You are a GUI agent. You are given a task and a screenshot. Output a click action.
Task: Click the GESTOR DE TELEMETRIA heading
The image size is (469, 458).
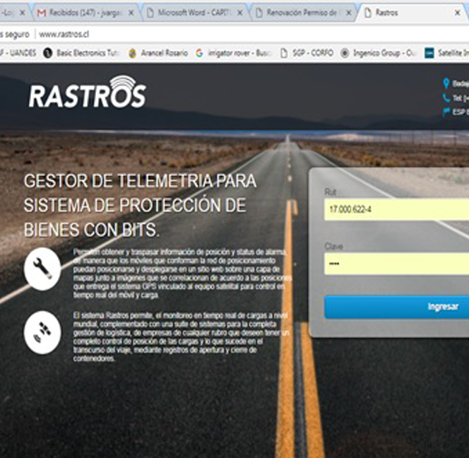click(140, 206)
